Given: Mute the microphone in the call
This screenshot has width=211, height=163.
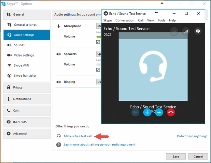Looking at the screenshot, I should (x=147, y=112).
